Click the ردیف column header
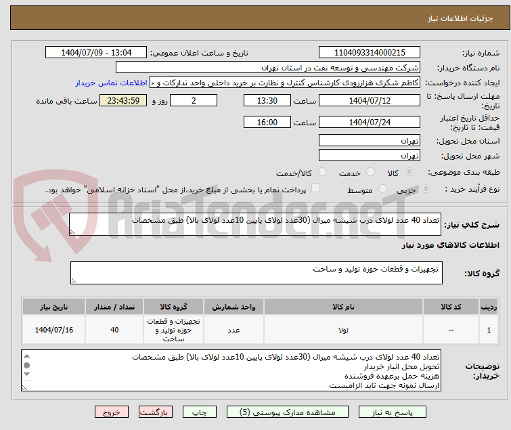Image resolution: width=511 pixels, height=430 pixels. (489, 307)
